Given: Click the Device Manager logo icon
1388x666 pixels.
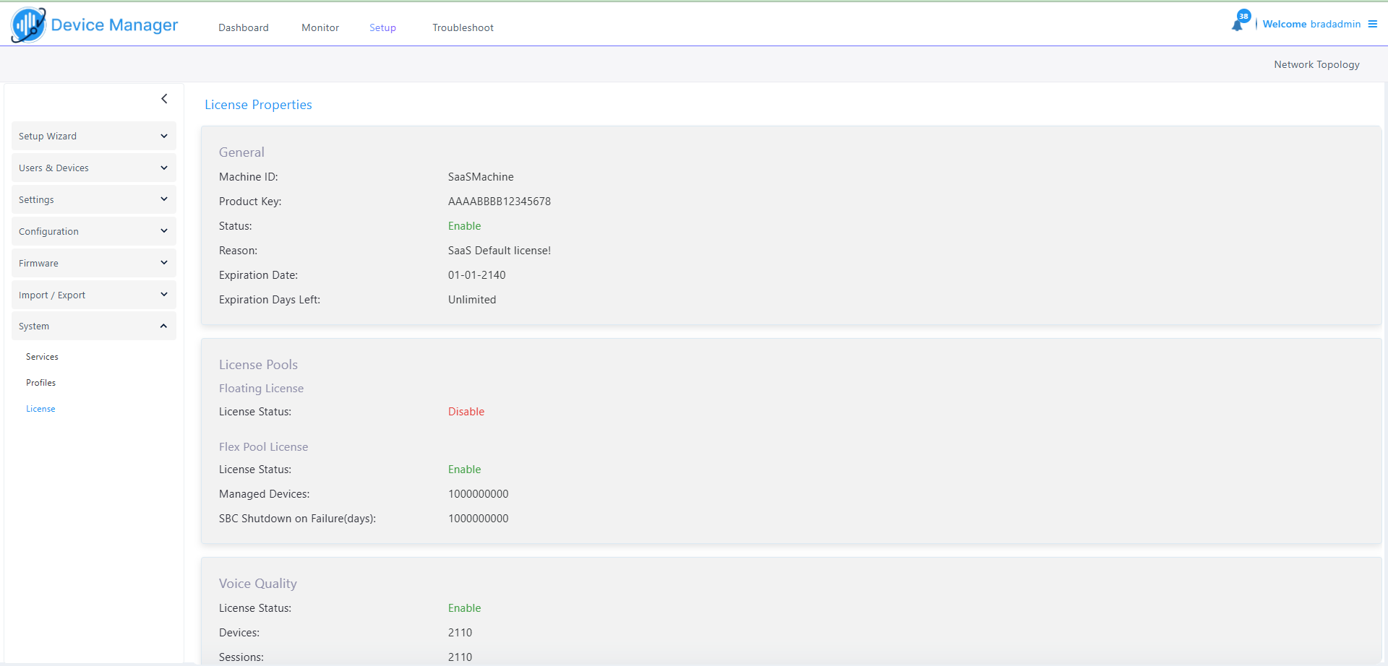Looking at the screenshot, I should coord(29,25).
